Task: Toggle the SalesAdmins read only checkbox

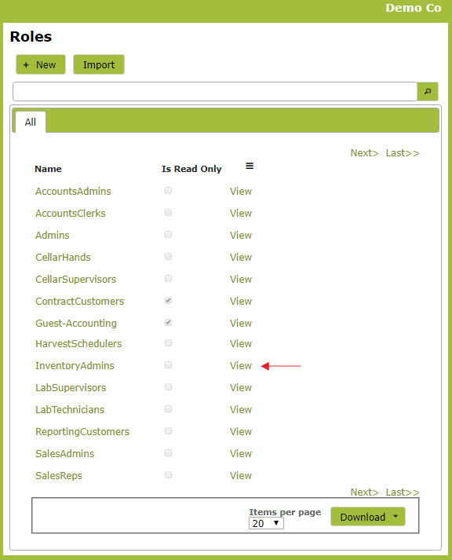Action: pos(169,453)
